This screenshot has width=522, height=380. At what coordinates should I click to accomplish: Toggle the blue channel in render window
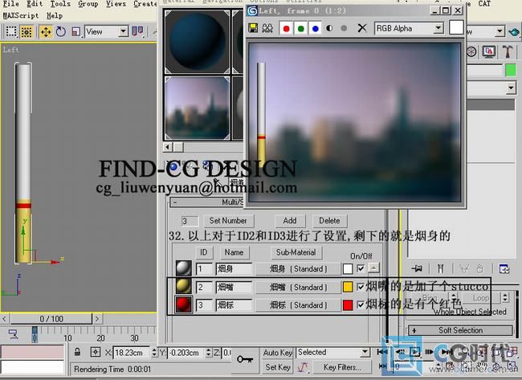click(x=316, y=29)
